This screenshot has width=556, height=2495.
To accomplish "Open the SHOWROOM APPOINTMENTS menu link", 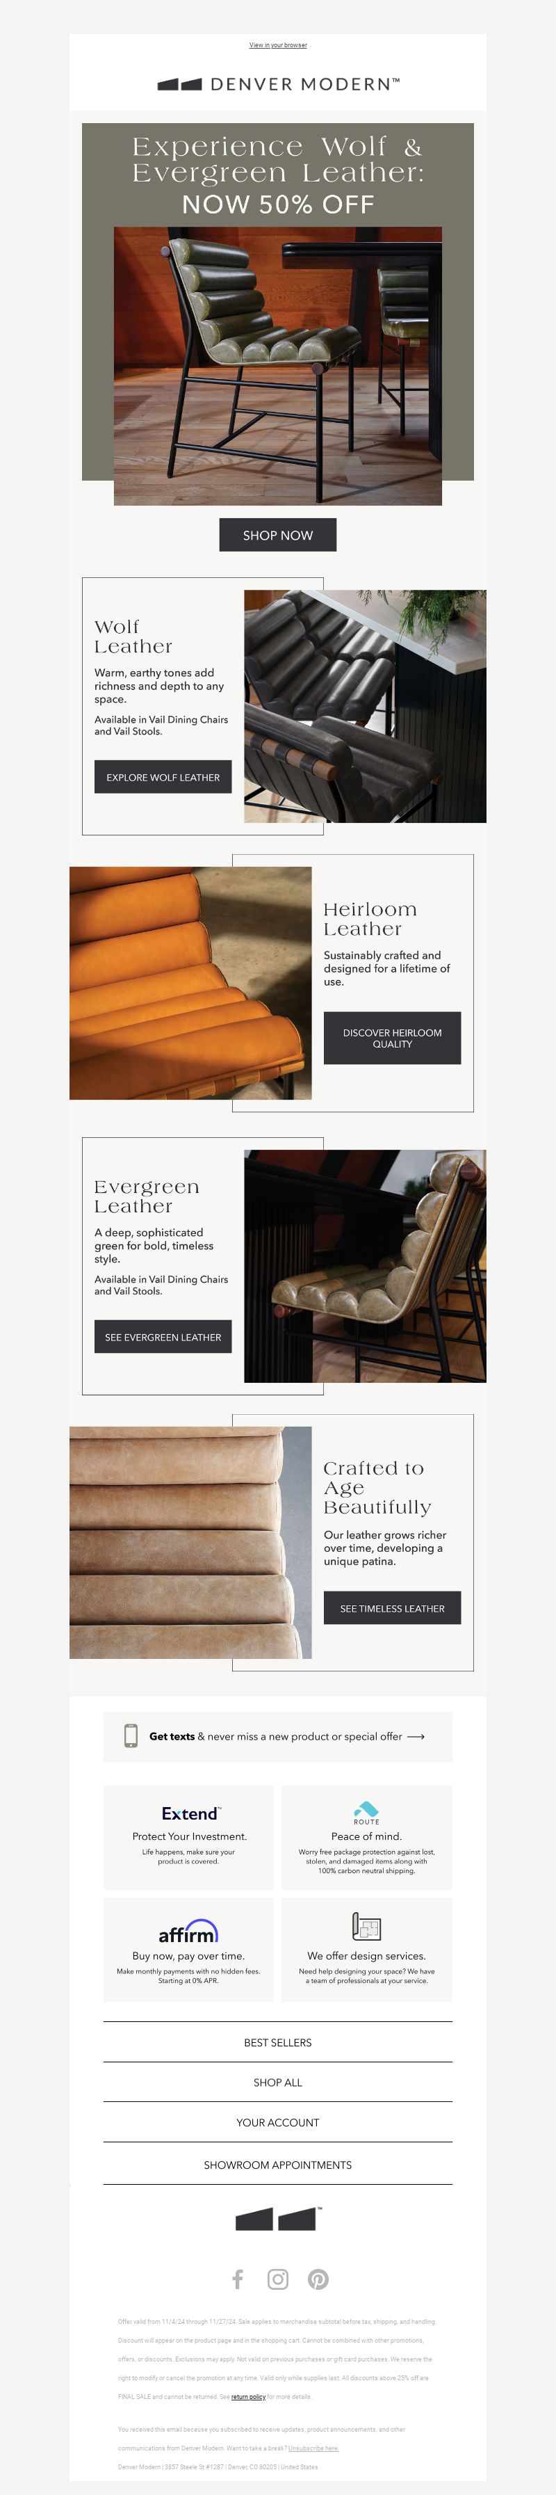I will click(277, 2165).
